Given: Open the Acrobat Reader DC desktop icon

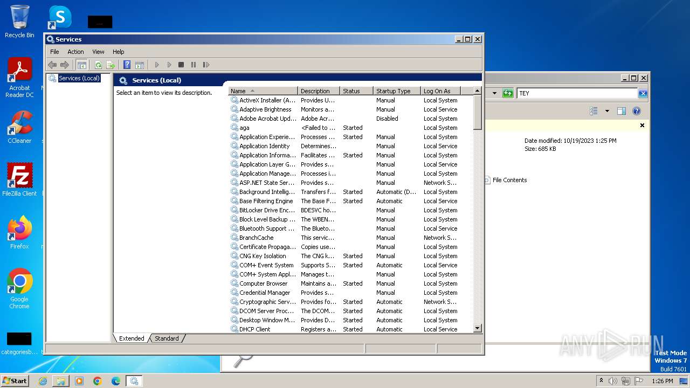Looking at the screenshot, I should (19, 78).
